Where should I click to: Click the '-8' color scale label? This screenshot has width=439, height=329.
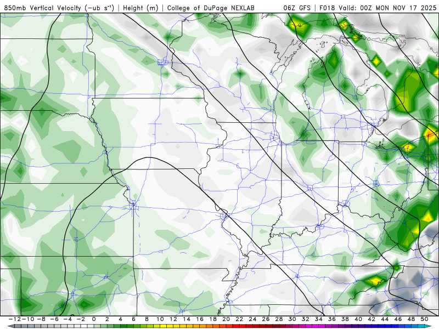(x=41, y=319)
